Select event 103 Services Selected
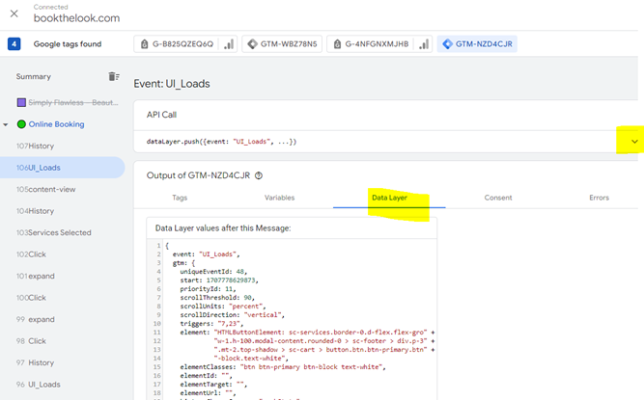 (54, 233)
